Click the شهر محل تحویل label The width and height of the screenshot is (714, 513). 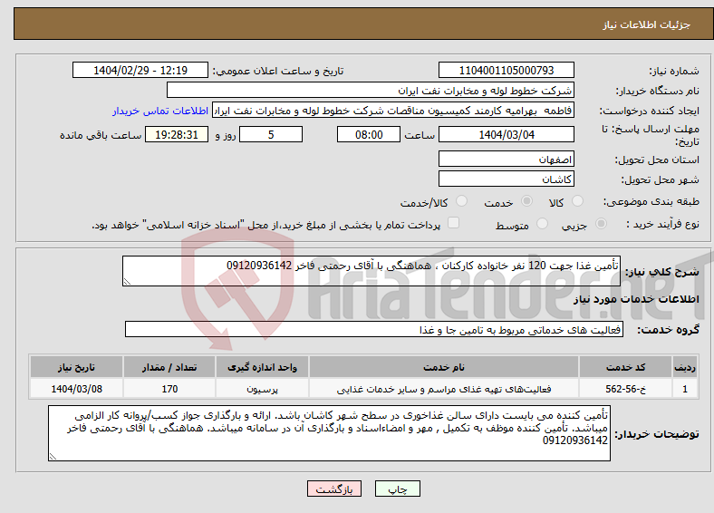pos(661,180)
